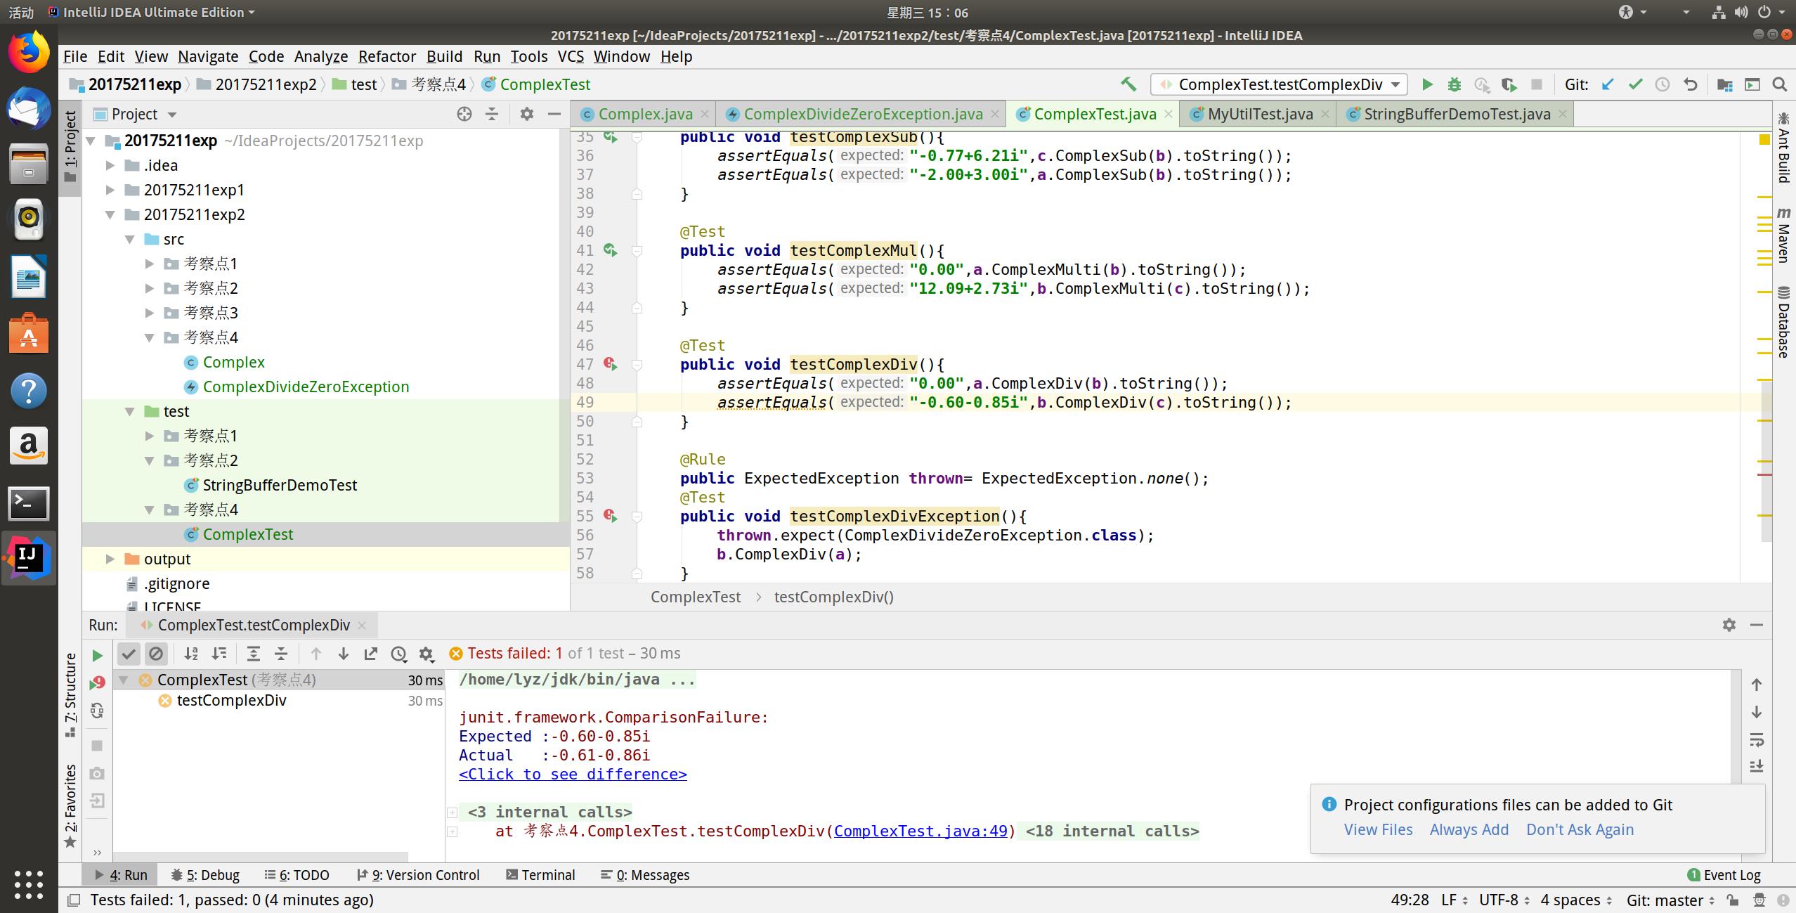This screenshot has height=913, width=1796.
Task: Sort tests by duration icon
Action: coord(219,654)
